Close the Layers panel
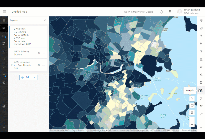 point(45,20)
